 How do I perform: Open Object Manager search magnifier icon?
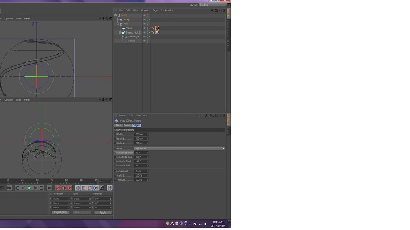click(212, 10)
